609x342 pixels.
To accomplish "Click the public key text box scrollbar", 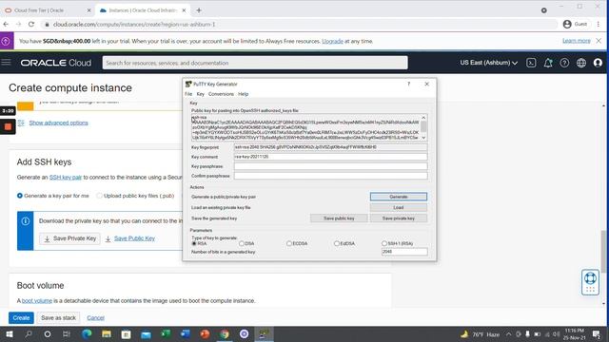I will tap(423, 127).
